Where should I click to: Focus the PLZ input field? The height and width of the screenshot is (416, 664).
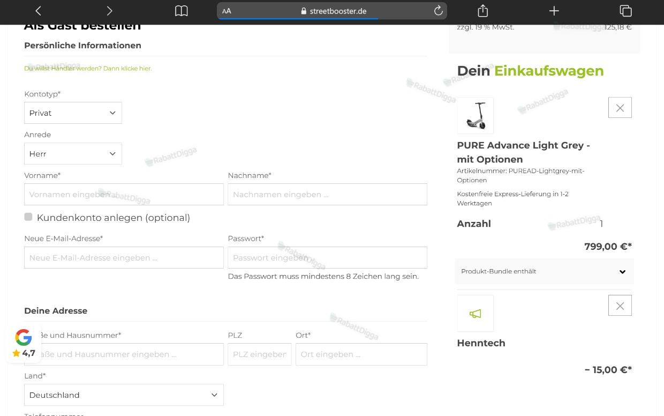(x=260, y=354)
